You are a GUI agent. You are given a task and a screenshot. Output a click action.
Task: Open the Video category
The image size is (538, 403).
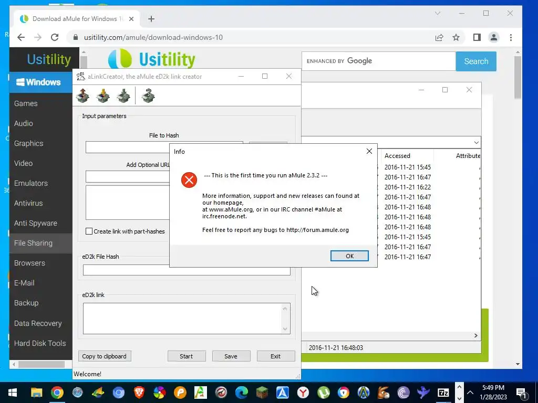pyautogui.click(x=23, y=163)
